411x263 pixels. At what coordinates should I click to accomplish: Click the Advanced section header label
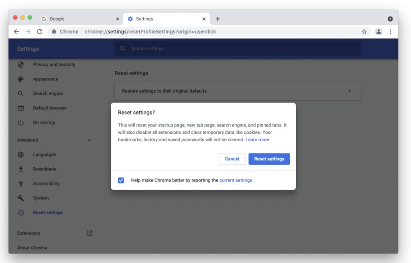28,140
